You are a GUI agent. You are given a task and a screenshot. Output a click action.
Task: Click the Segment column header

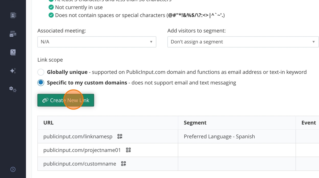pyautogui.click(x=195, y=123)
